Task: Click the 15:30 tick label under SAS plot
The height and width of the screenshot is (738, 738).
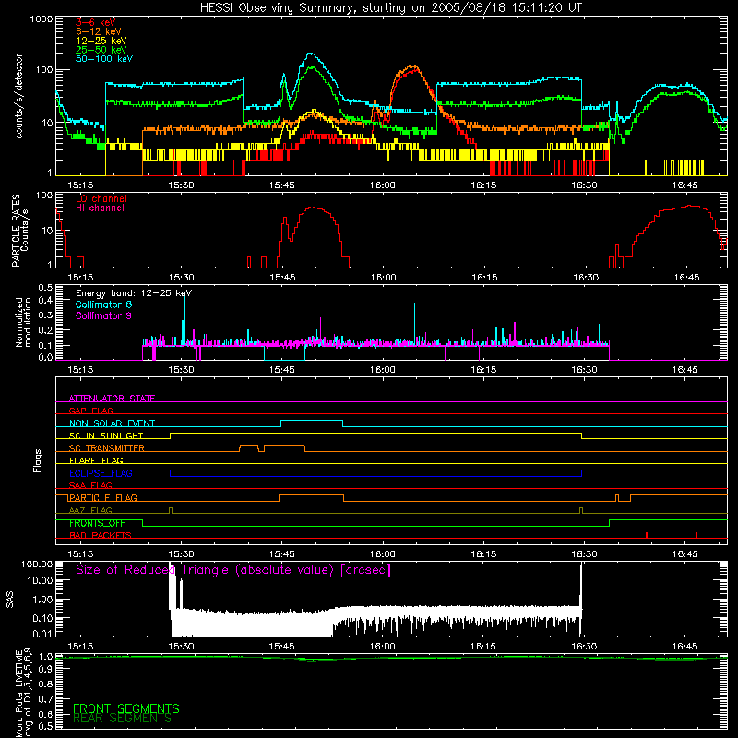Action: point(181,647)
